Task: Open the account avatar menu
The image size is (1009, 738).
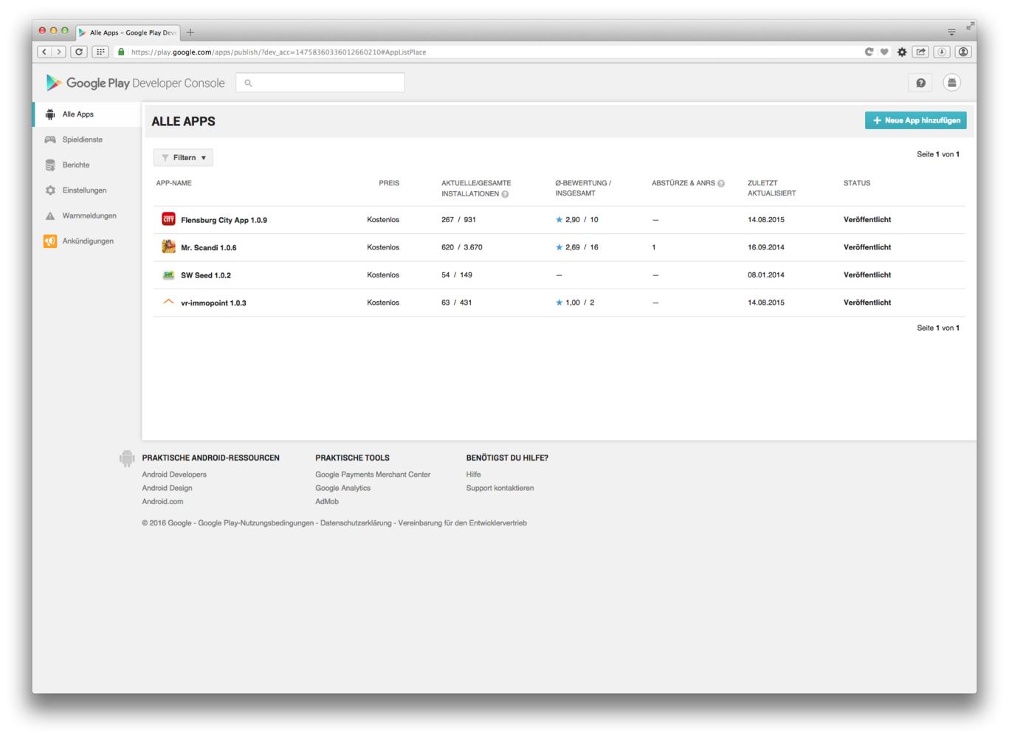Action: (951, 83)
